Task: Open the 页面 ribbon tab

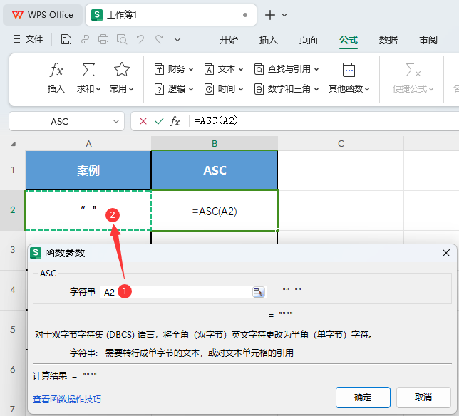Action: [308, 40]
